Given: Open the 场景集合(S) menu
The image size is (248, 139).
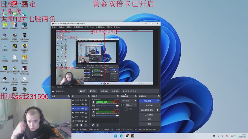Looking at the screenshot, I should point(100,27).
